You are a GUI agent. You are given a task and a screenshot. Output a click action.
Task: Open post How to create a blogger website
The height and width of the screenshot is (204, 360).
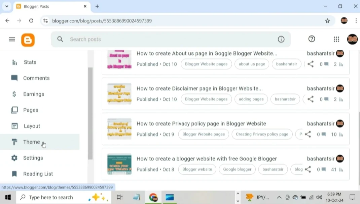(207, 159)
